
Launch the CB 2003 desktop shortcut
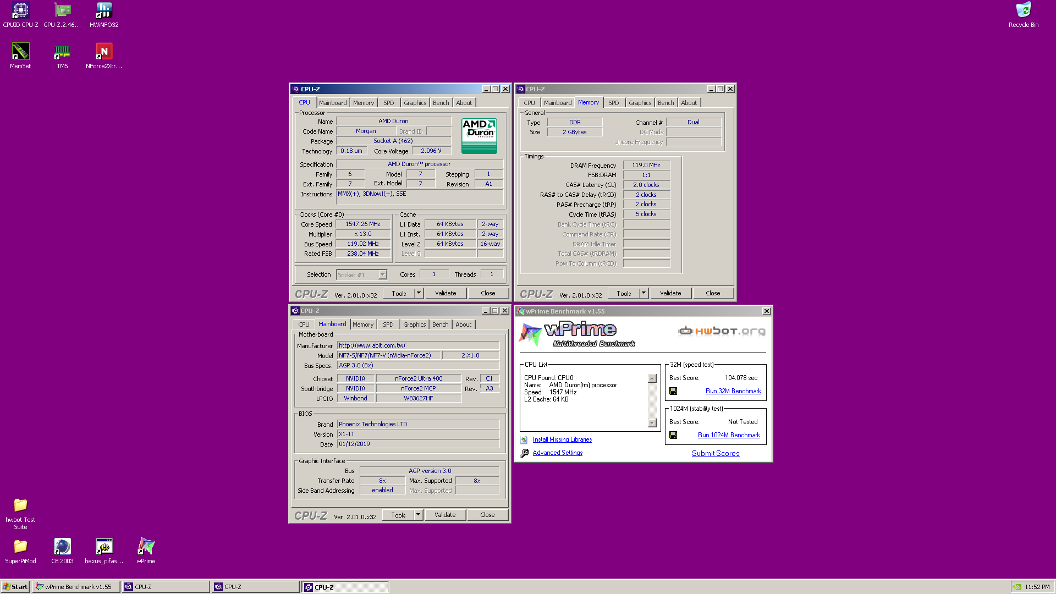pos(62,551)
